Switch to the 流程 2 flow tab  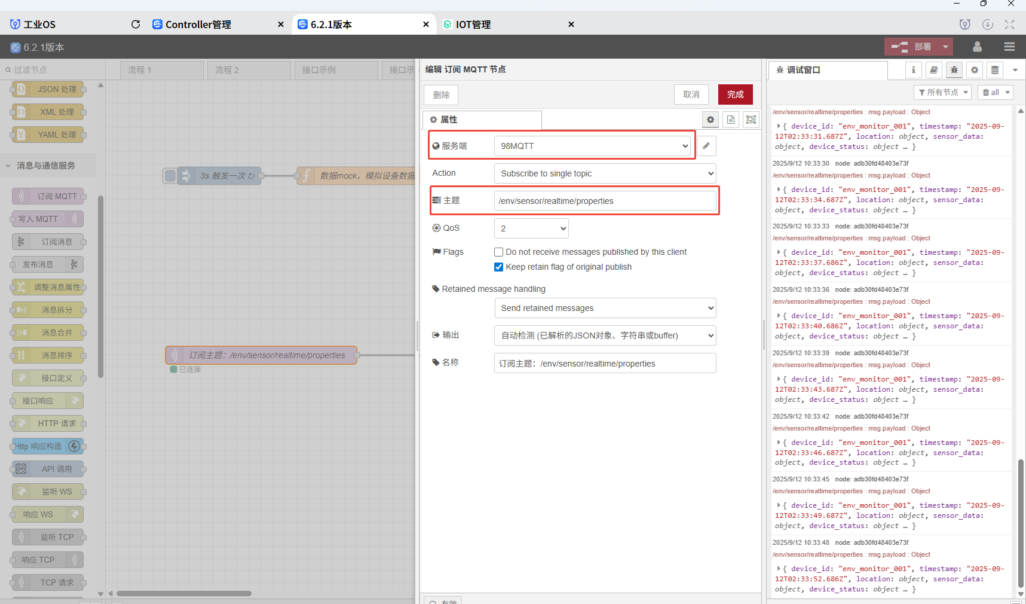point(227,70)
